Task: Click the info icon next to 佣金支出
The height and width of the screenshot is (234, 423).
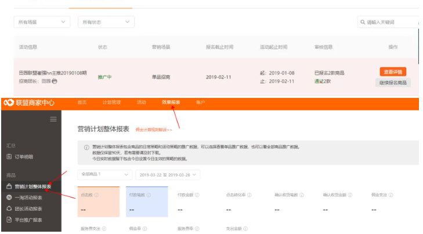Action: tap(391, 195)
